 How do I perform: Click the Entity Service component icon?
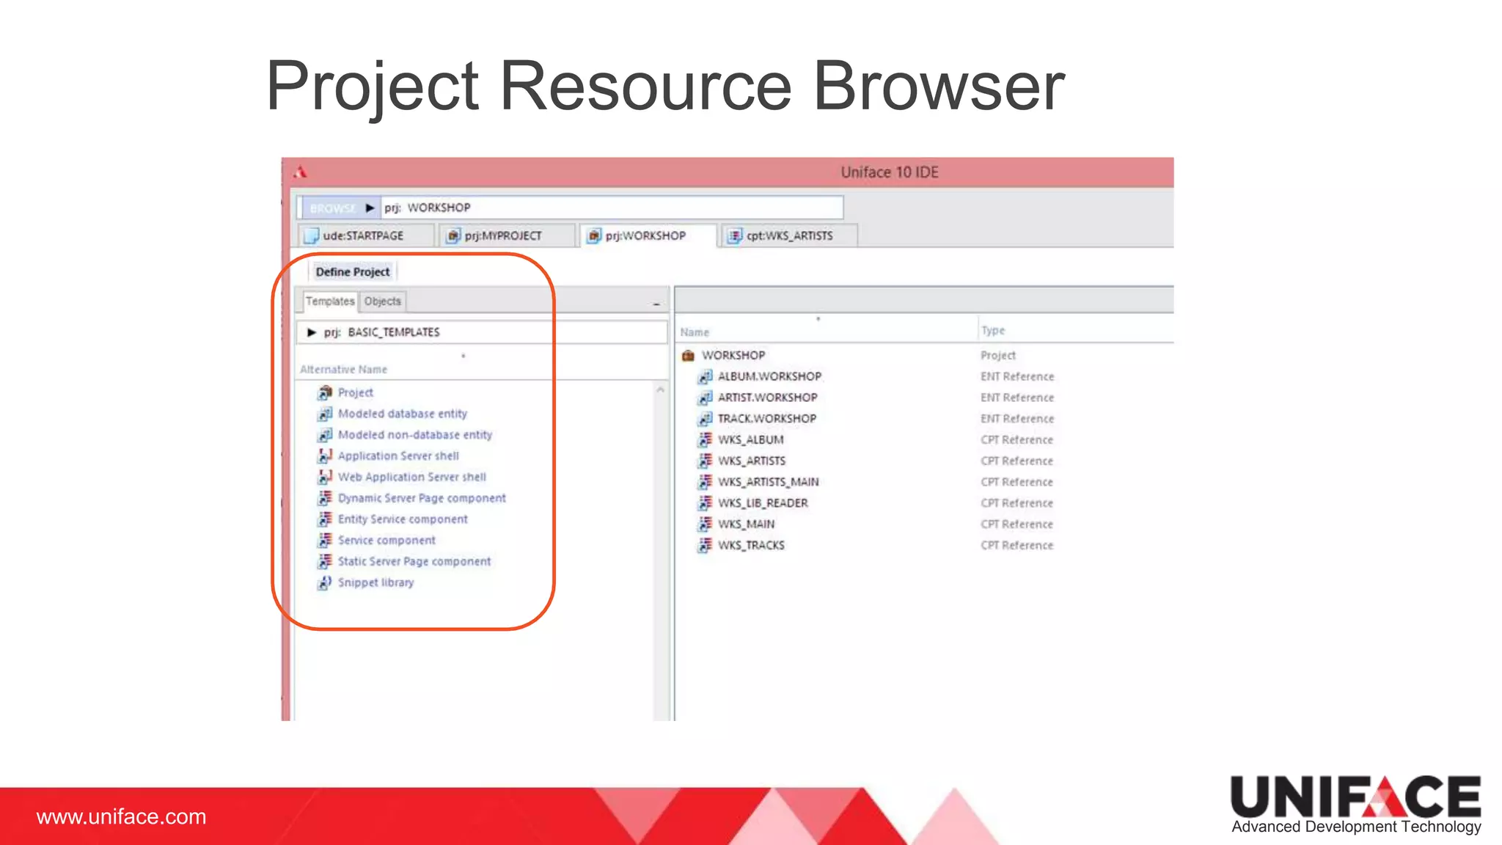324,519
